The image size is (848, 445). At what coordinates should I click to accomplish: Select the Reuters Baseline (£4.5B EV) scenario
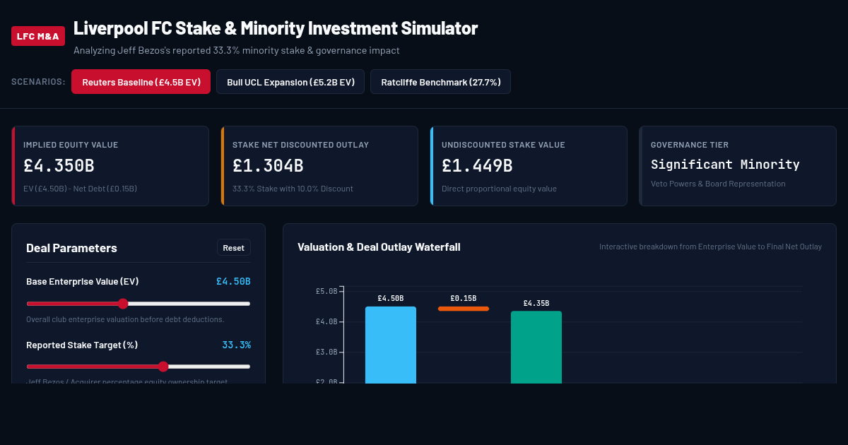pos(141,82)
